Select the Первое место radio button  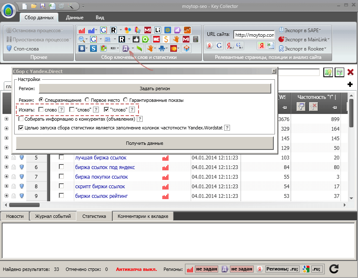87,100
